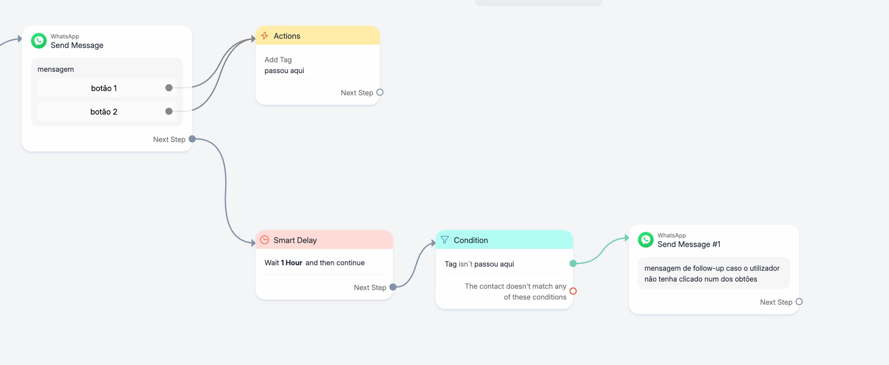
Task: Click the Smart Delay clock icon
Action: click(x=264, y=240)
